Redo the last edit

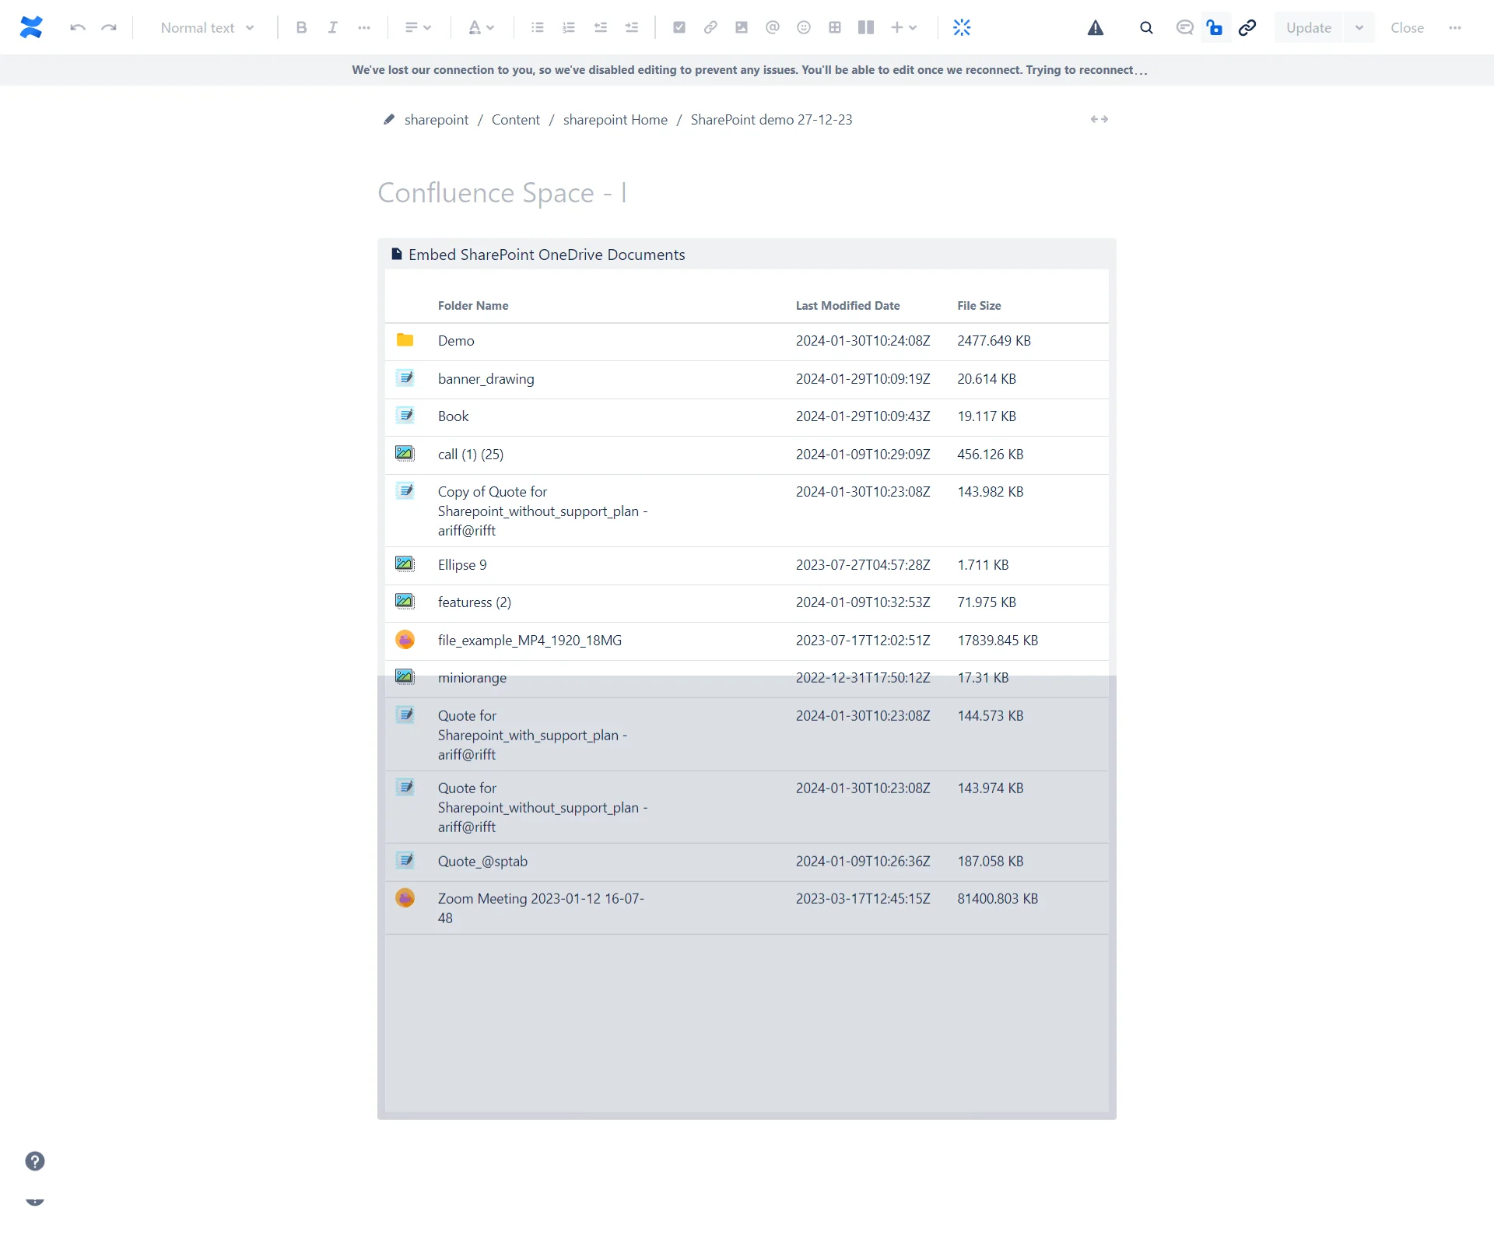(109, 28)
